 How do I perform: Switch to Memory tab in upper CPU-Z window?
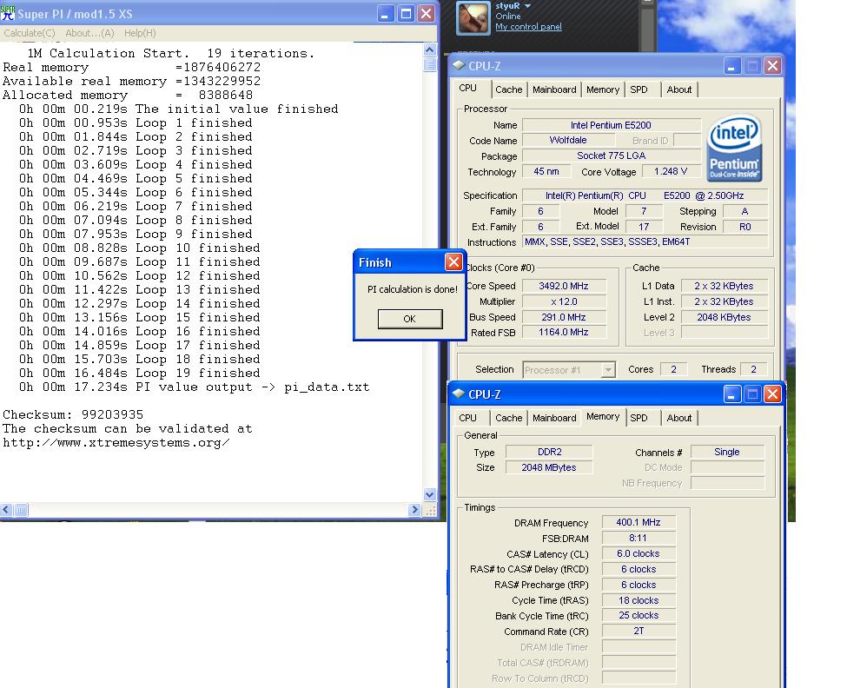[603, 89]
